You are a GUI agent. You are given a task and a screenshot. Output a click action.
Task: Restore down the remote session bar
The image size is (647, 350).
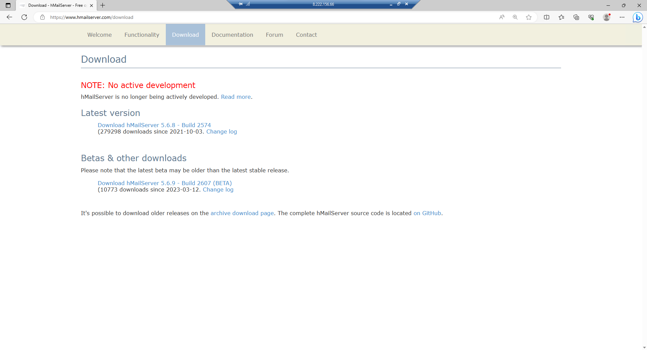click(x=399, y=4)
